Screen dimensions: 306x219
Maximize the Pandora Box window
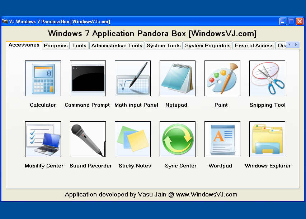coord(291,21)
